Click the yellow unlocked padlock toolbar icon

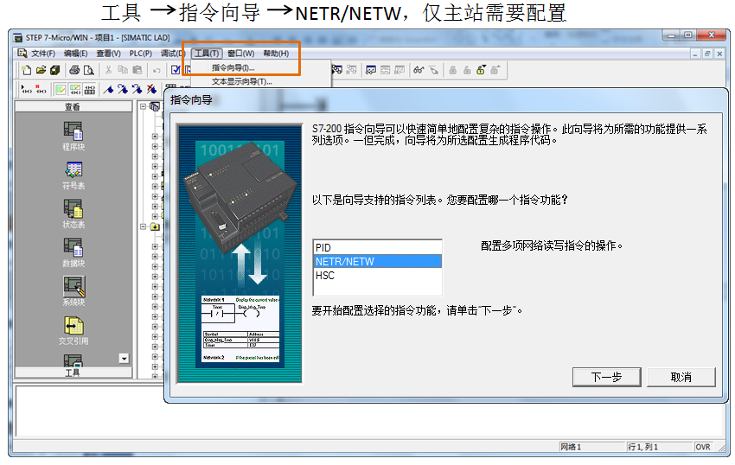click(481, 70)
